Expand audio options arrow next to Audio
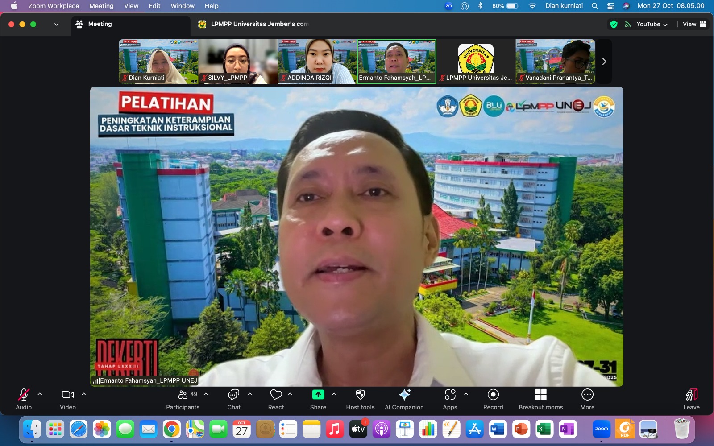Screen dimensions: 714x446 40,394
